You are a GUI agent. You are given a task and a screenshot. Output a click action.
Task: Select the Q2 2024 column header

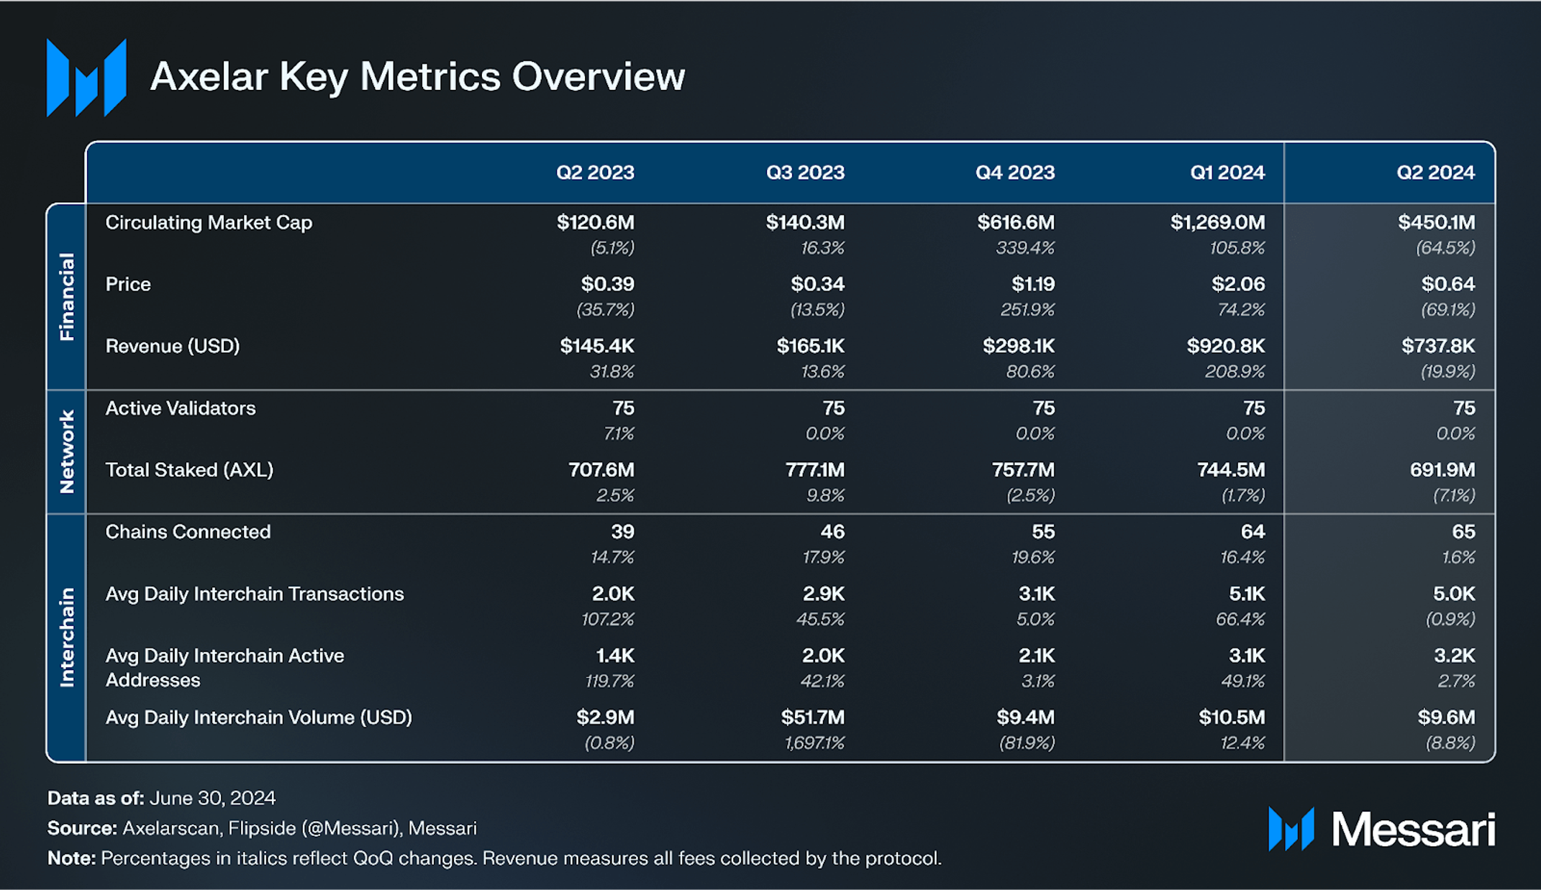pos(1435,173)
